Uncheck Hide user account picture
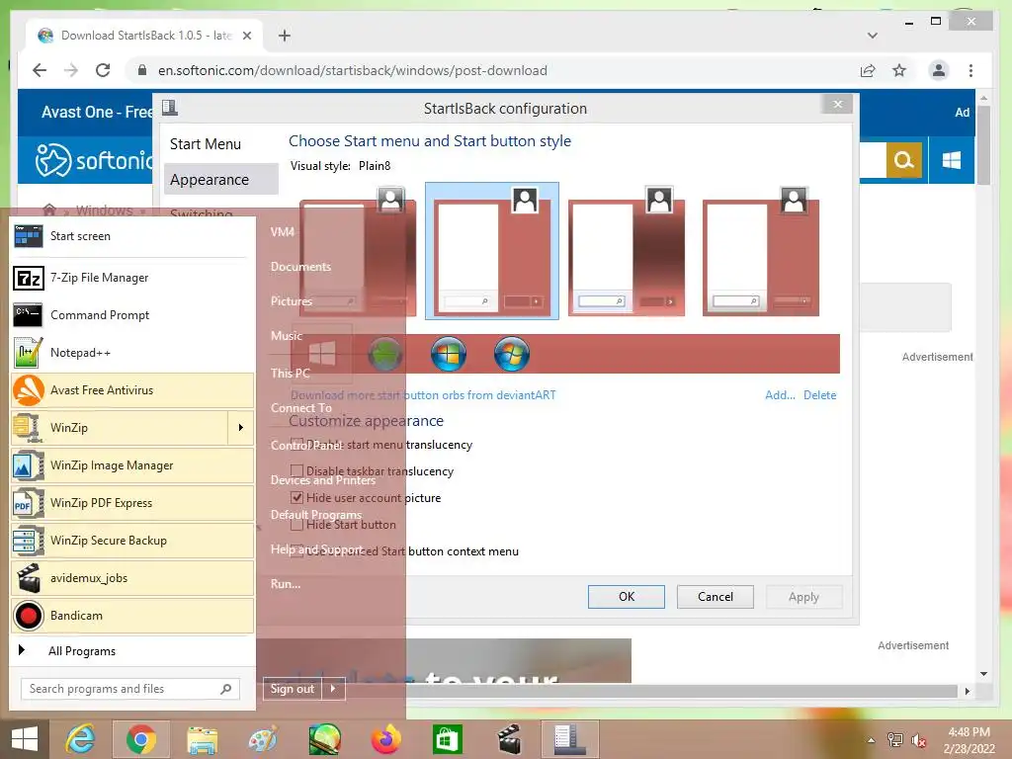The width and height of the screenshot is (1012, 759). click(296, 498)
